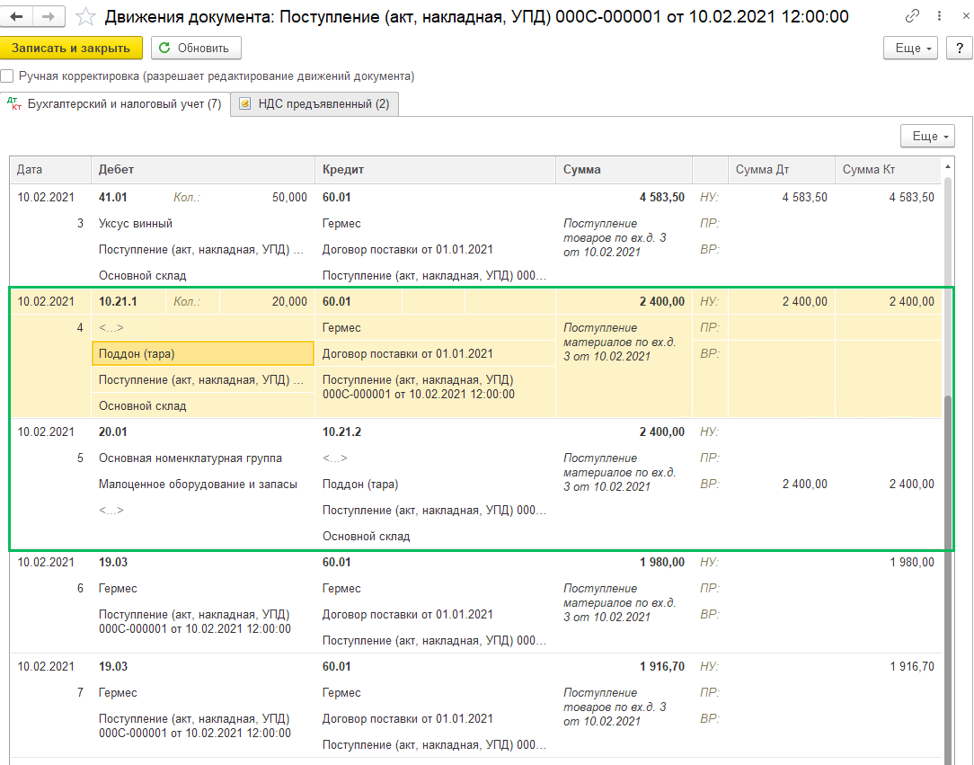Sort by the 'Дата' column header
The image size is (974, 765).
pos(50,170)
